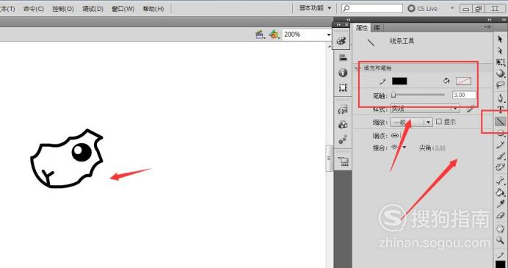The image size is (508, 268).
Task: Open the Project panel icon
Action: point(343,161)
